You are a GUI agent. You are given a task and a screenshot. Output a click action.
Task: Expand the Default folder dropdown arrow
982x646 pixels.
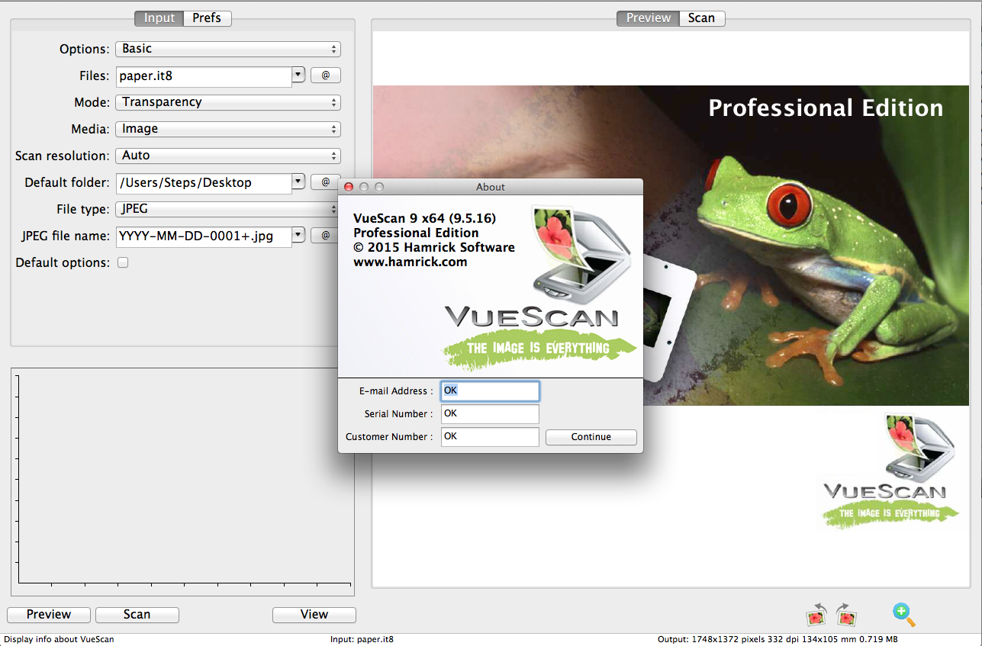[x=298, y=182]
